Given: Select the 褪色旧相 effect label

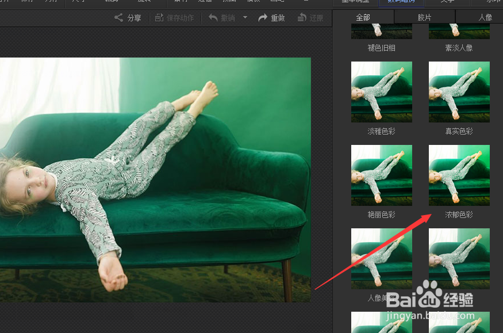Looking at the screenshot, I should click(x=382, y=48).
